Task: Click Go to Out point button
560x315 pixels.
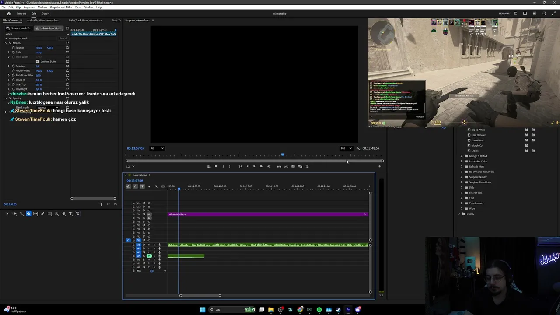Action: point(268,166)
